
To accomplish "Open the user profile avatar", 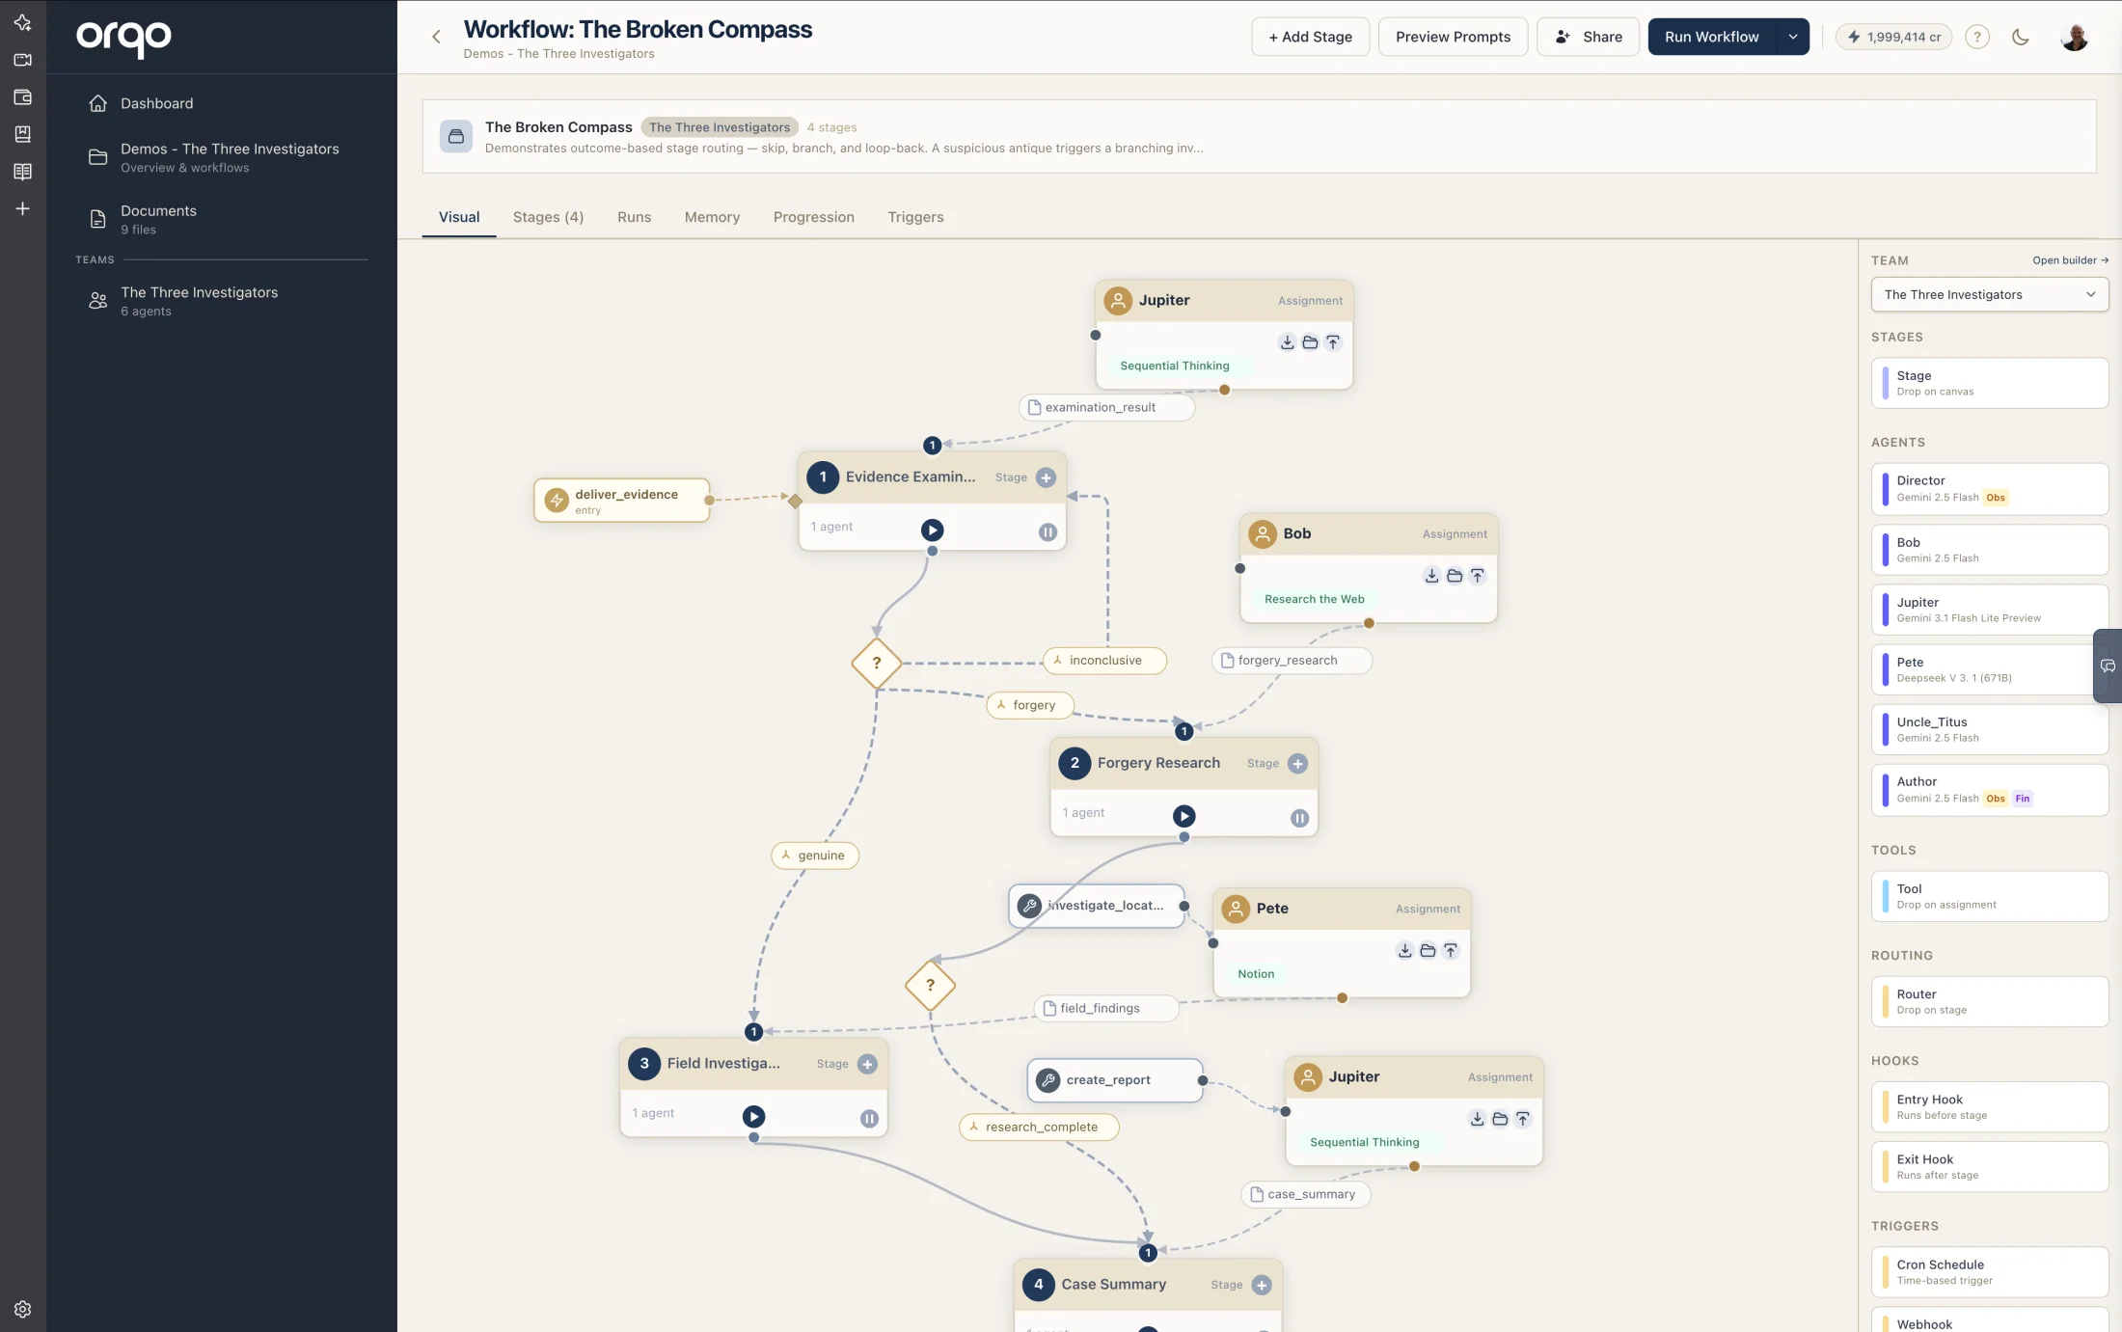I will [x=2075, y=37].
